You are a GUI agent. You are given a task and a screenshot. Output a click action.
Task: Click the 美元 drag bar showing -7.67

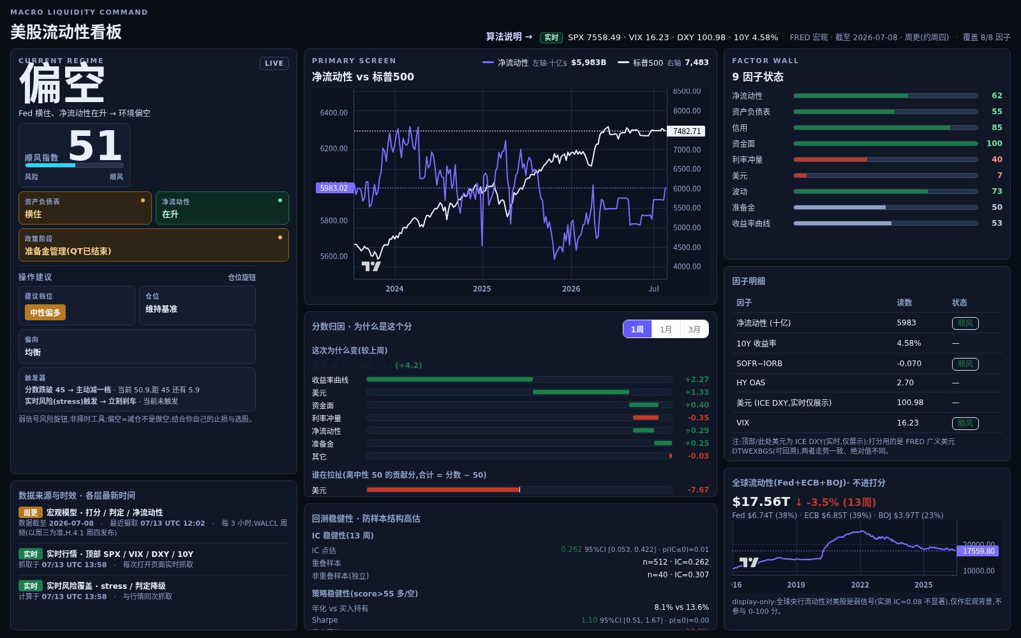pos(519,490)
